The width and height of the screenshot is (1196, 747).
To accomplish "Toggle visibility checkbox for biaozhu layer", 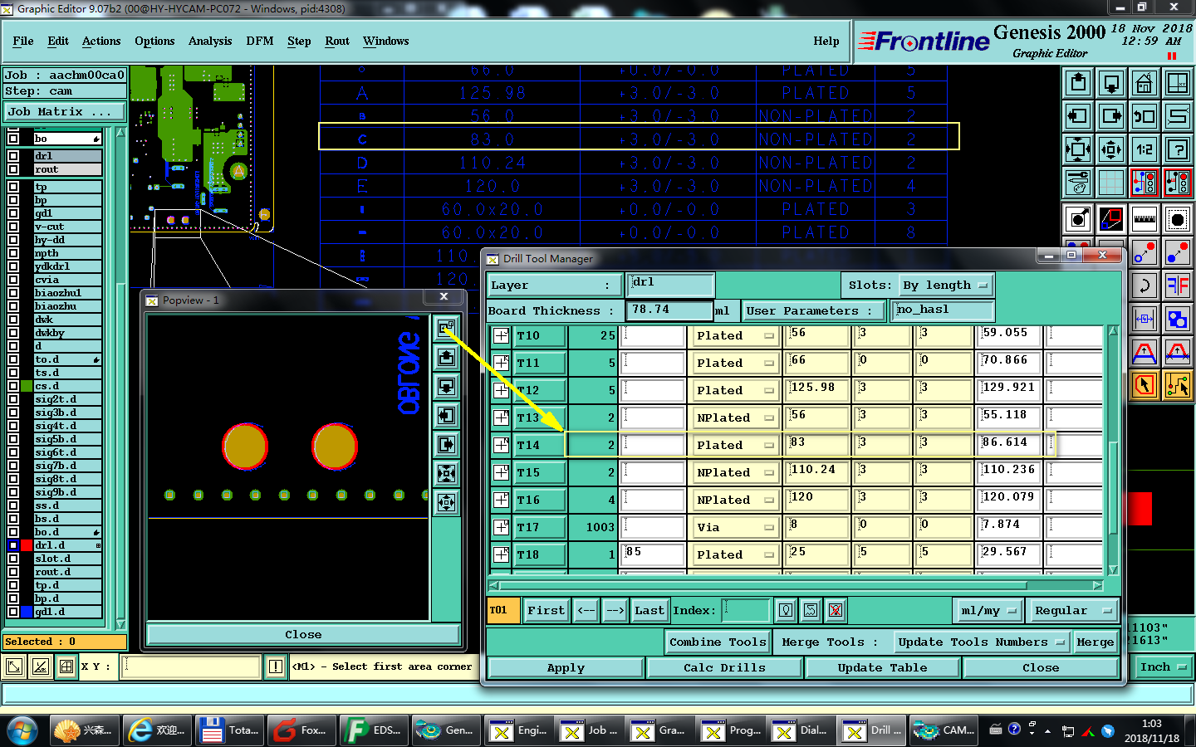I will tap(13, 306).
